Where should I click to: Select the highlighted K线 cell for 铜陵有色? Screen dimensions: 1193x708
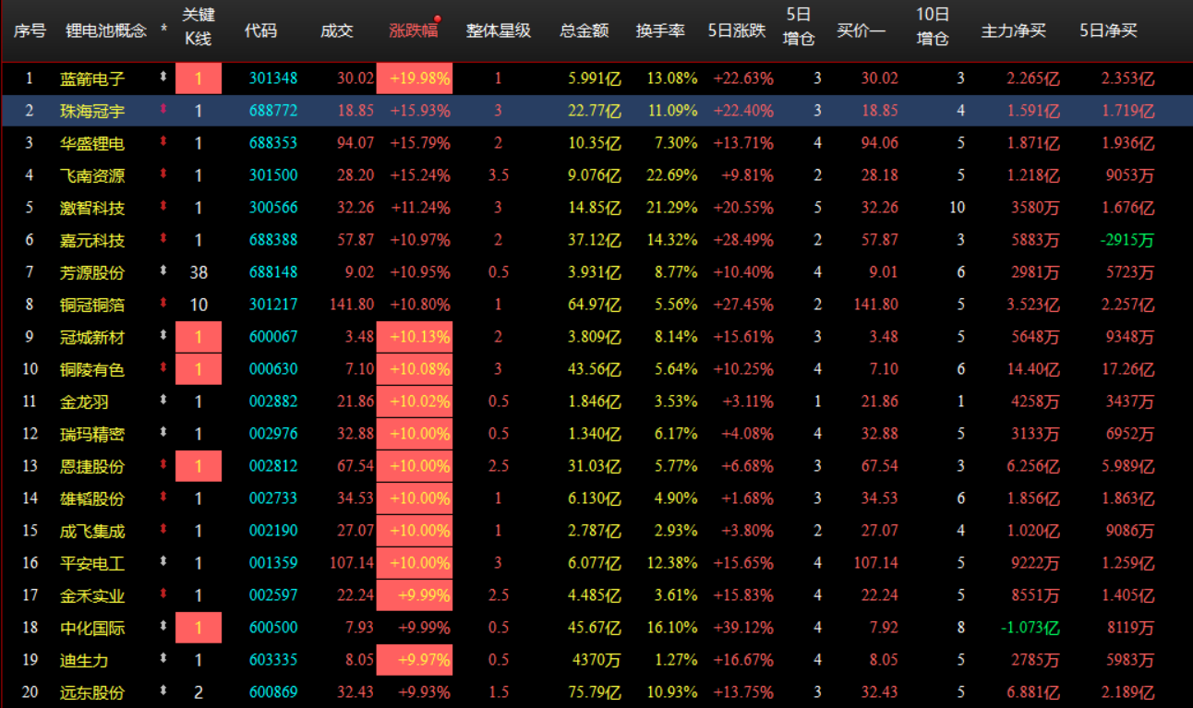click(199, 369)
